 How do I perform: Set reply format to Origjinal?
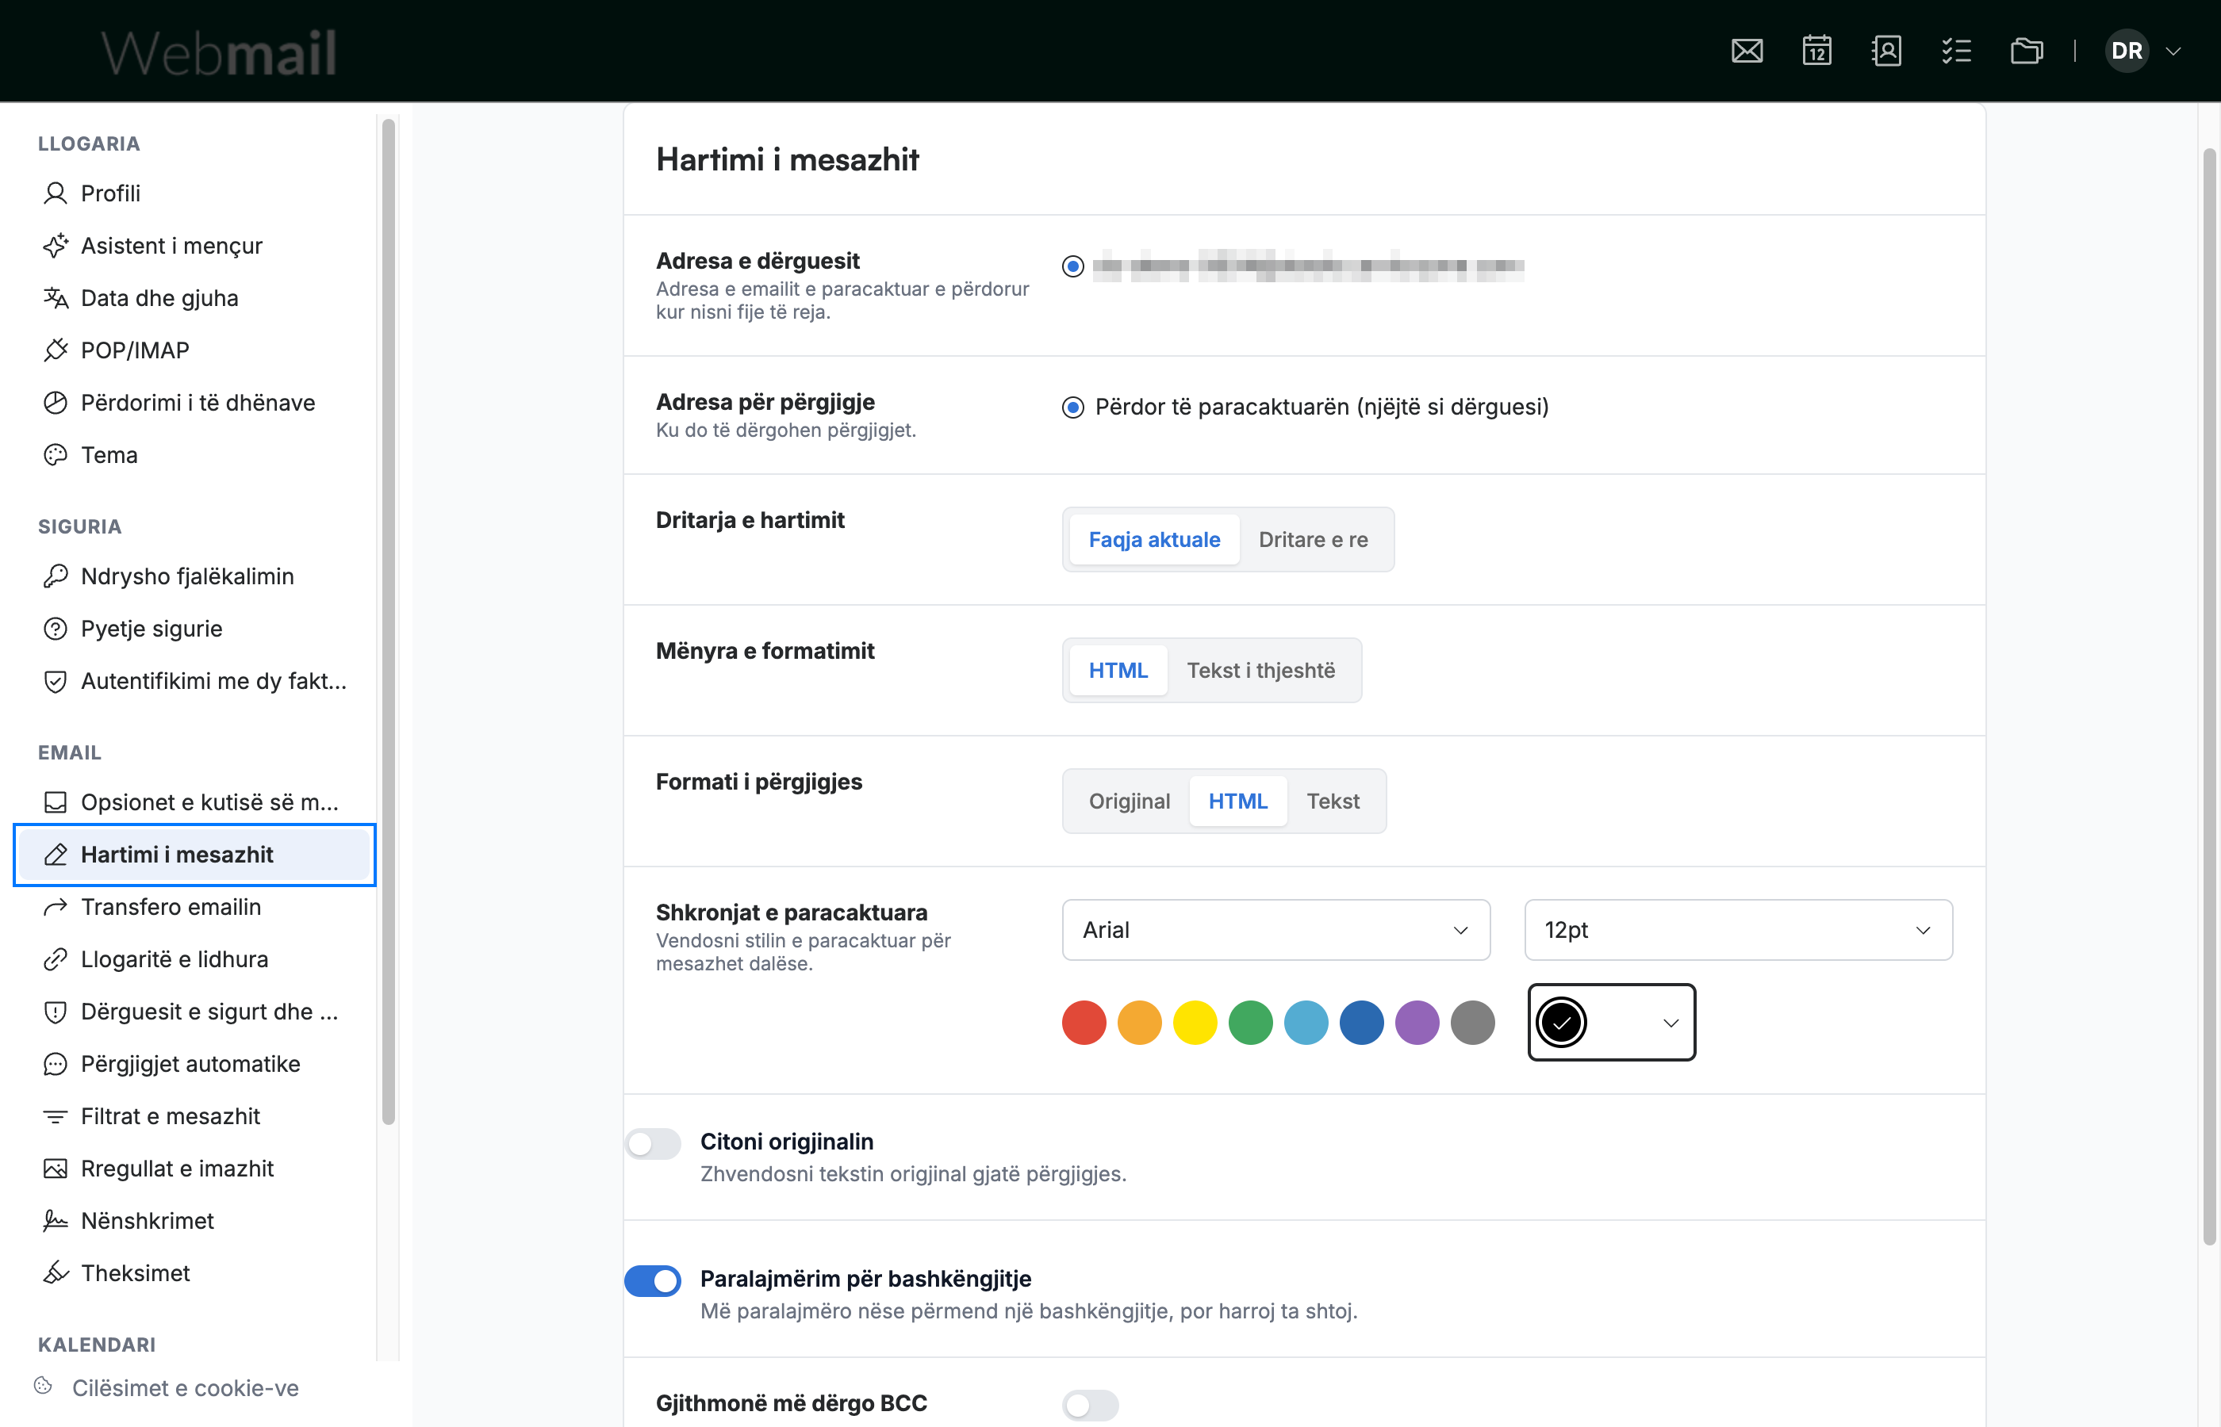click(1129, 801)
